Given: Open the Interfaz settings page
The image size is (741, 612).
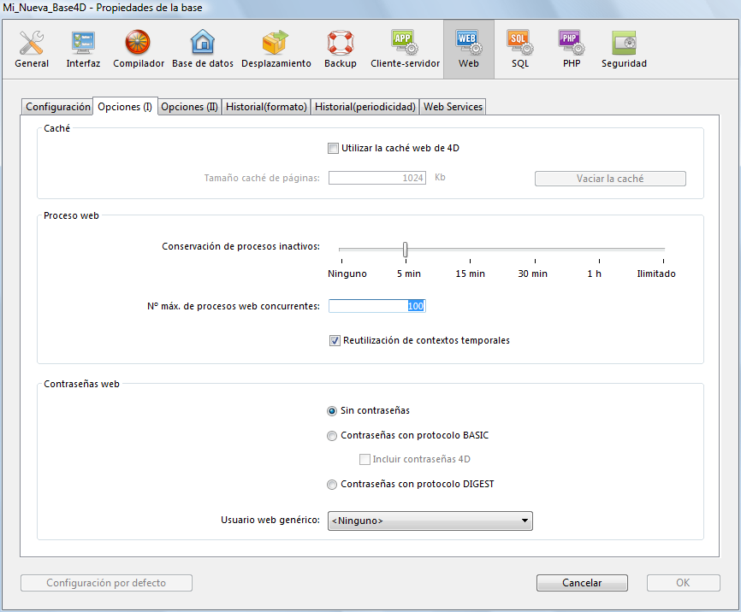Looking at the screenshot, I should coord(83,49).
